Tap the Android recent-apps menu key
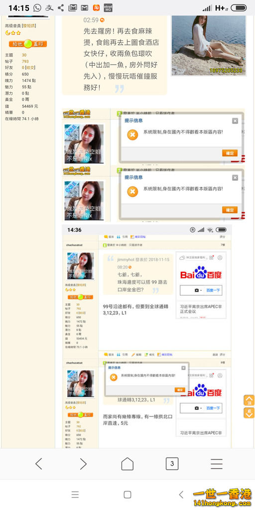 75,495
